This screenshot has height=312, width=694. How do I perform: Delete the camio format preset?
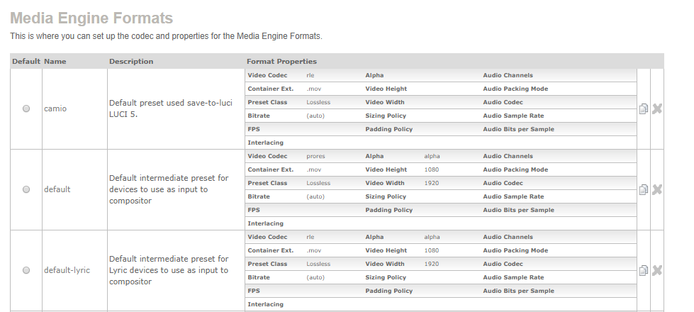656,109
